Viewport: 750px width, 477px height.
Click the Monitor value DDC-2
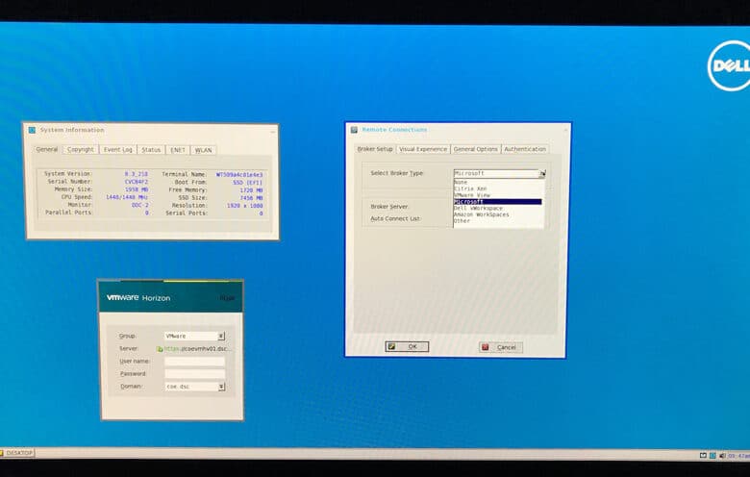140,205
